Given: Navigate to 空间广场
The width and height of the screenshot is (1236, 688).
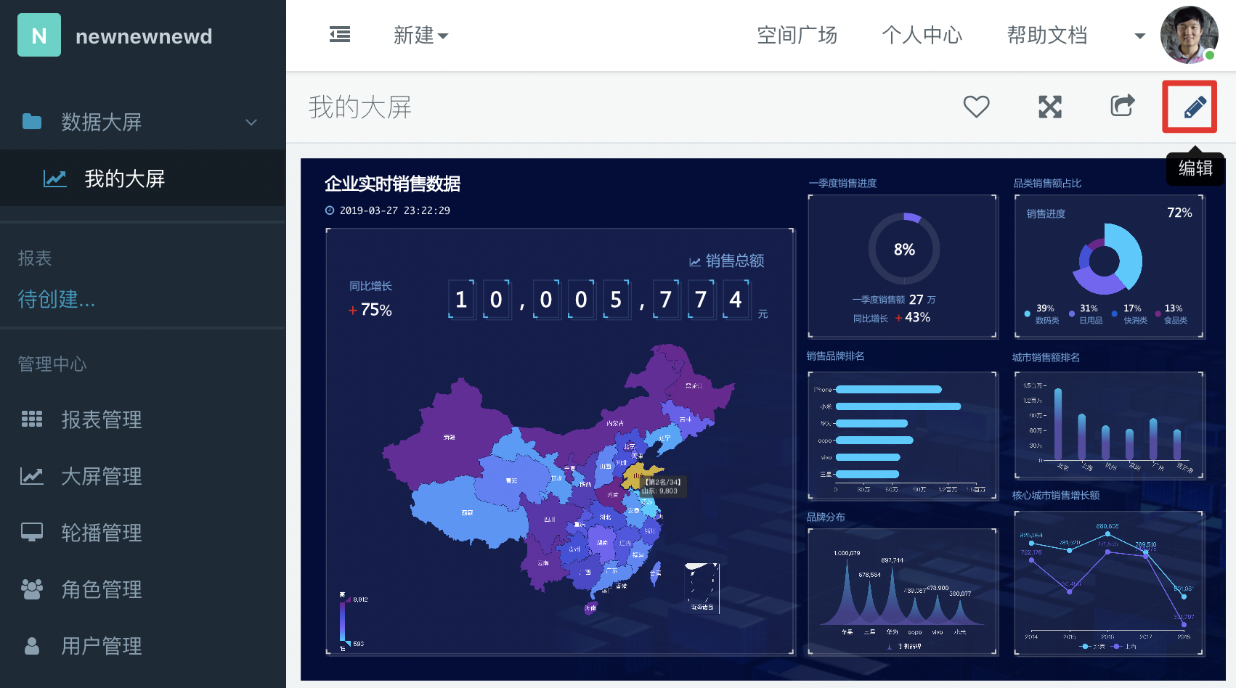Looking at the screenshot, I should (797, 35).
